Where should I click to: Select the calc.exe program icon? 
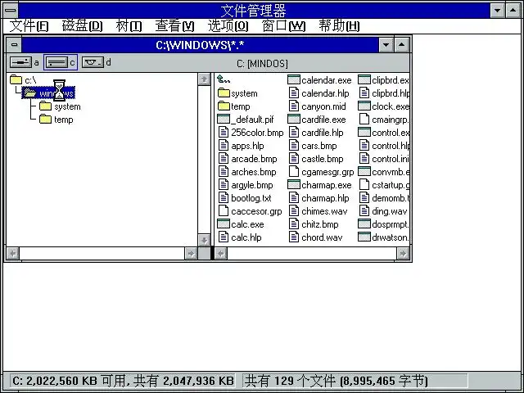(224, 224)
